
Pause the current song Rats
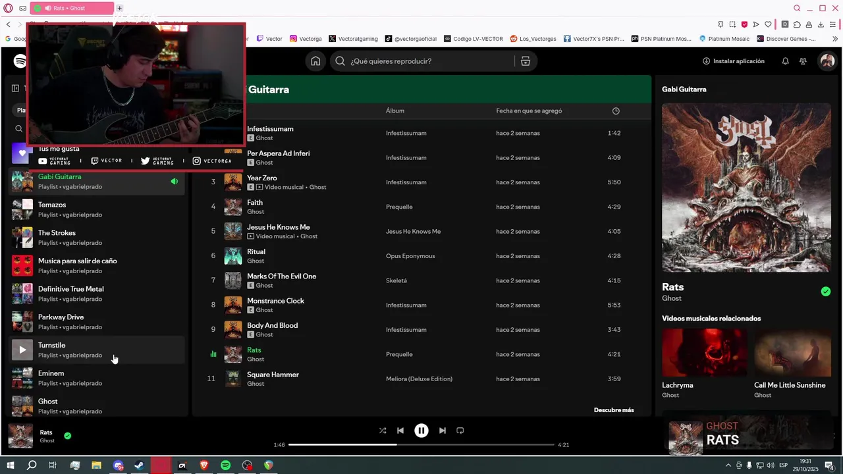421,431
